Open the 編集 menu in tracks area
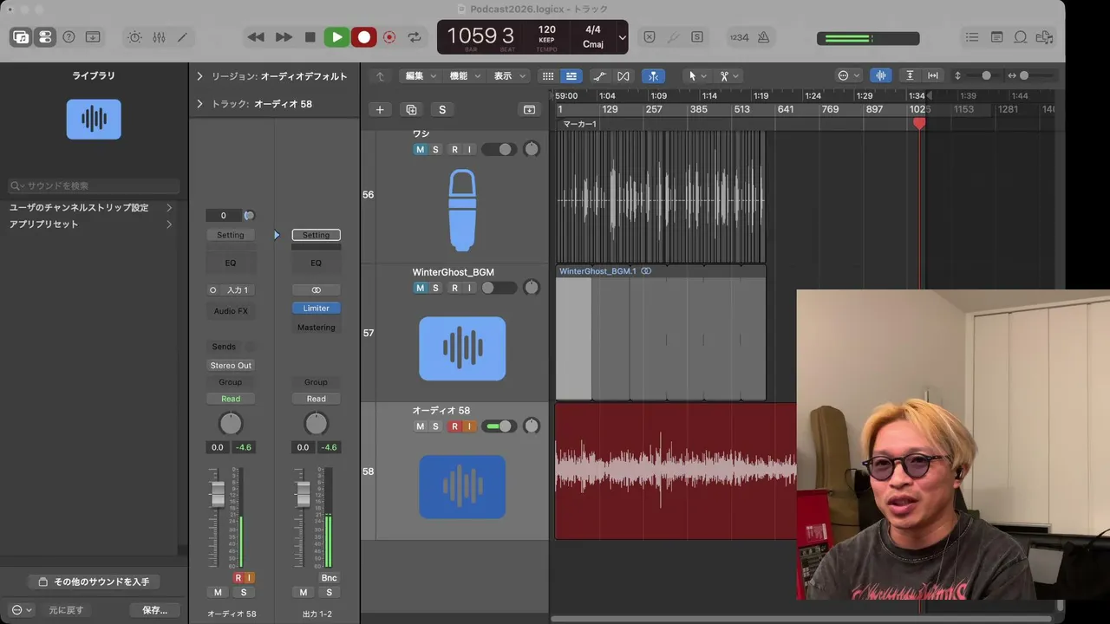 (x=421, y=76)
